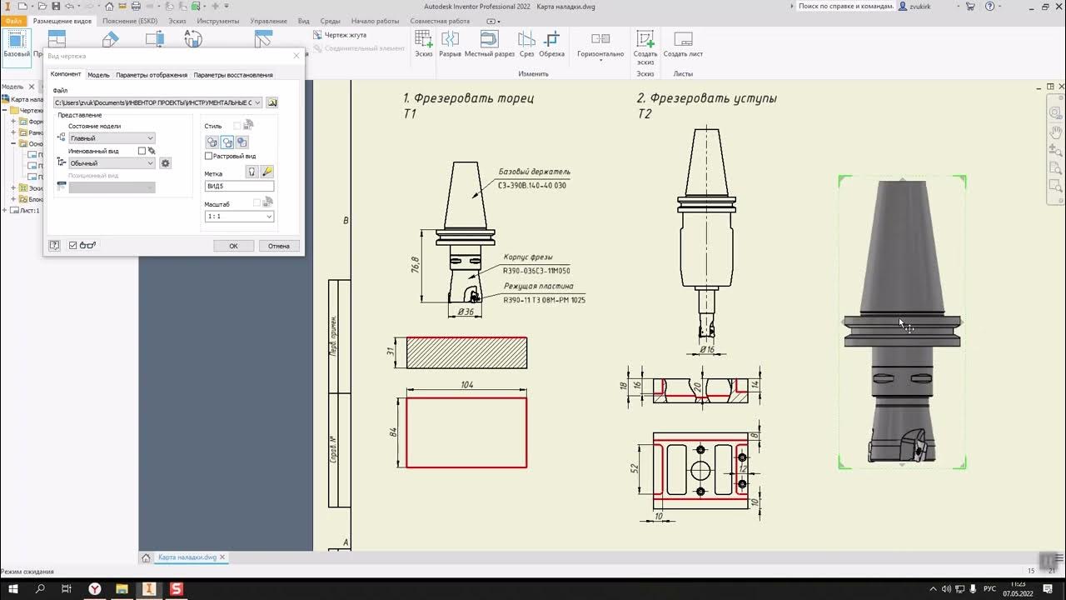Open the ribbon Эскиз sketch tool

point(423,43)
